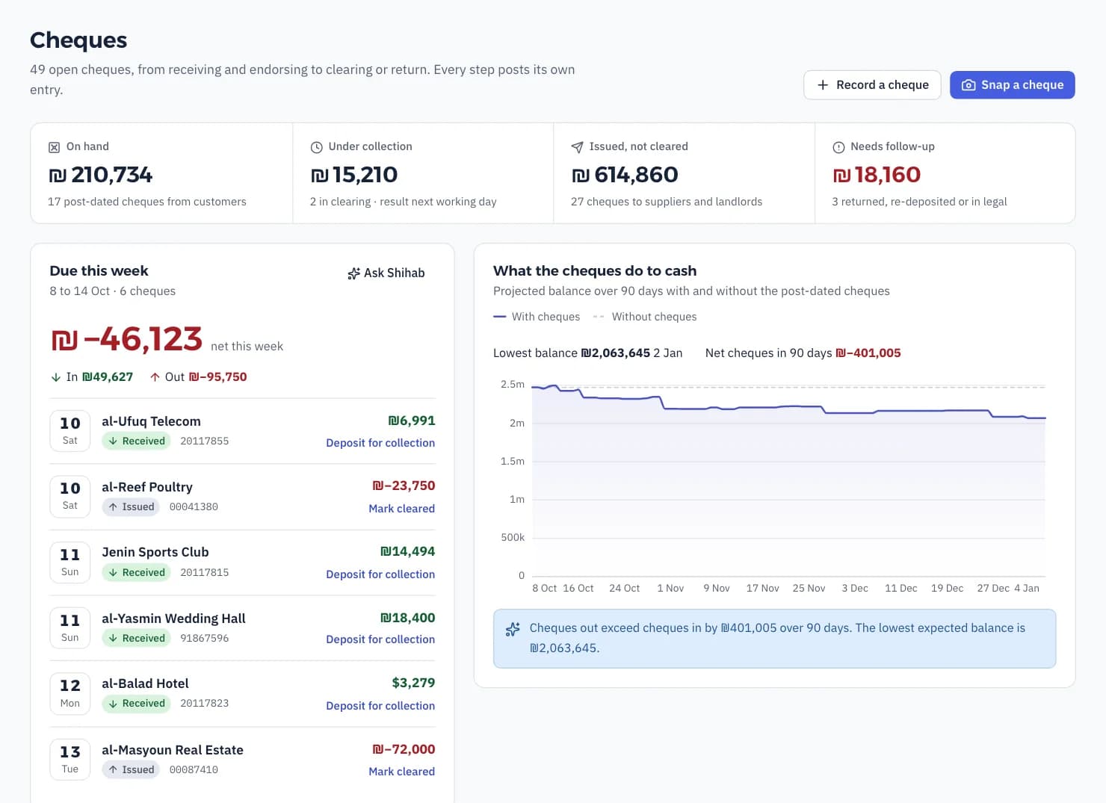Click the al-Balad Hotel $3,279 amount

click(x=413, y=683)
